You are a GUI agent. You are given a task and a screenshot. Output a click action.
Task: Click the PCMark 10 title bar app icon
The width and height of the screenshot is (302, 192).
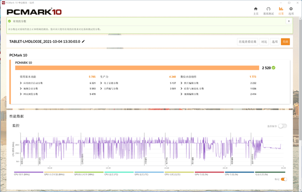tap(3, 3)
